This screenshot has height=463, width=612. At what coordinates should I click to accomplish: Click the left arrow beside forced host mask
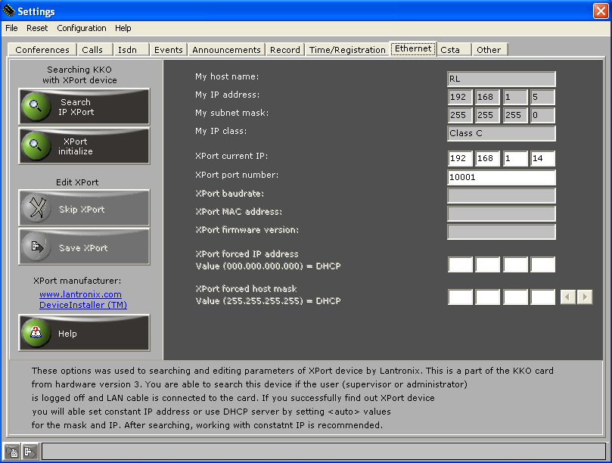click(568, 297)
